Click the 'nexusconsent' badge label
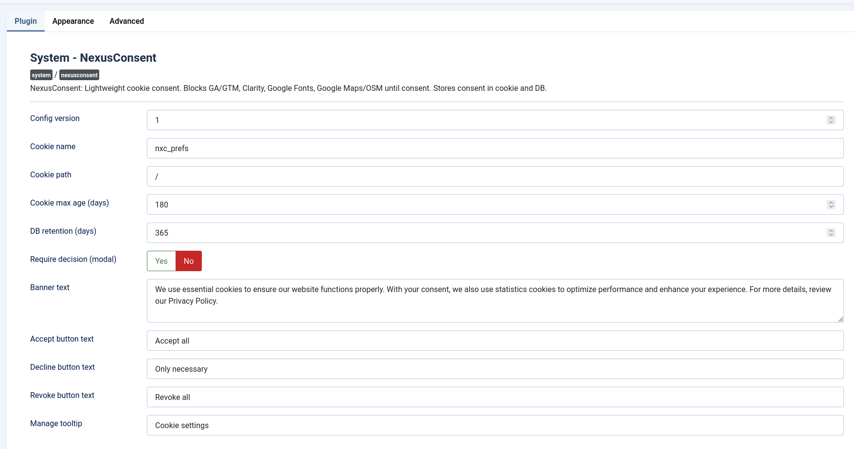The height and width of the screenshot is (449, 854). click(79, 75)
